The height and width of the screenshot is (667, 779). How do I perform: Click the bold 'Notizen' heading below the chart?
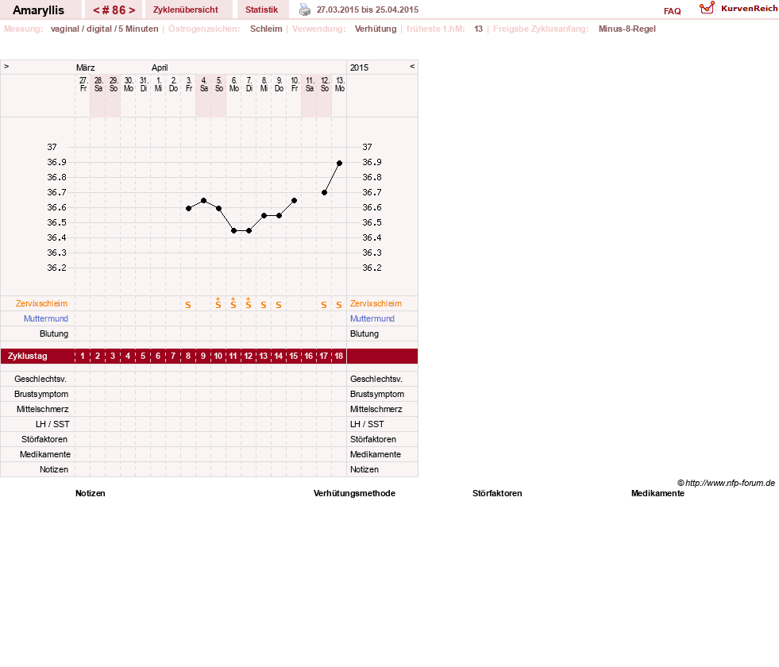pos(91,493)
